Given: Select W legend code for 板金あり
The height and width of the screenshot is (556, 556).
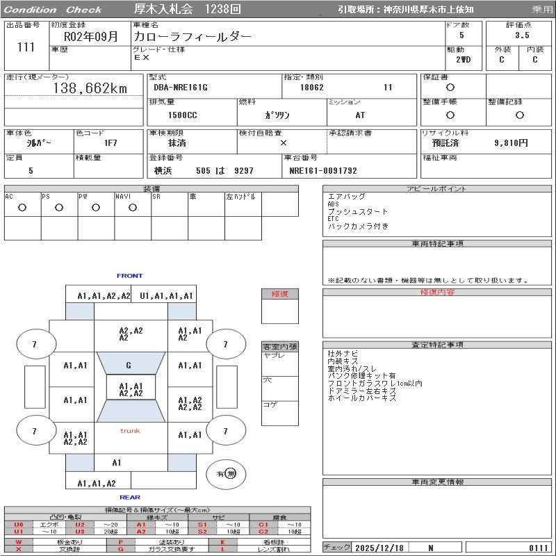Looking at the screenshot, I should click(x=19, y=542).
